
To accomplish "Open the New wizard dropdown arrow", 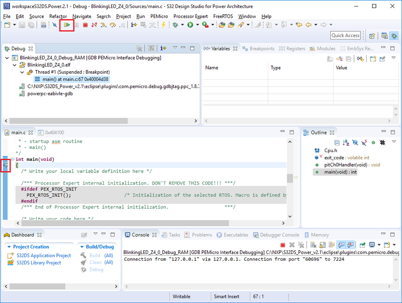I will pos(14,25).
